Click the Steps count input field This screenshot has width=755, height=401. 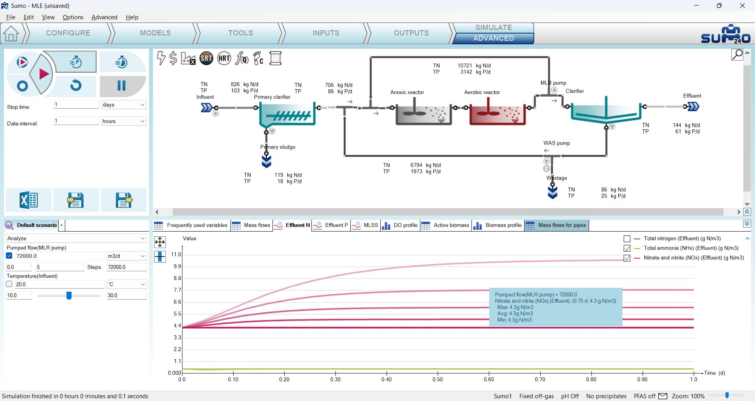60,267
